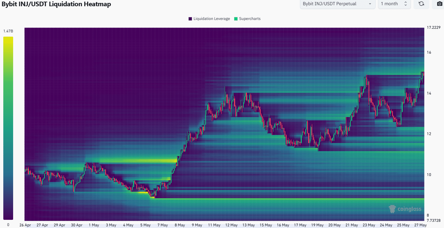Click the 14 price axis label
Viewport: 444px width, 228px height.
(429, 93)
